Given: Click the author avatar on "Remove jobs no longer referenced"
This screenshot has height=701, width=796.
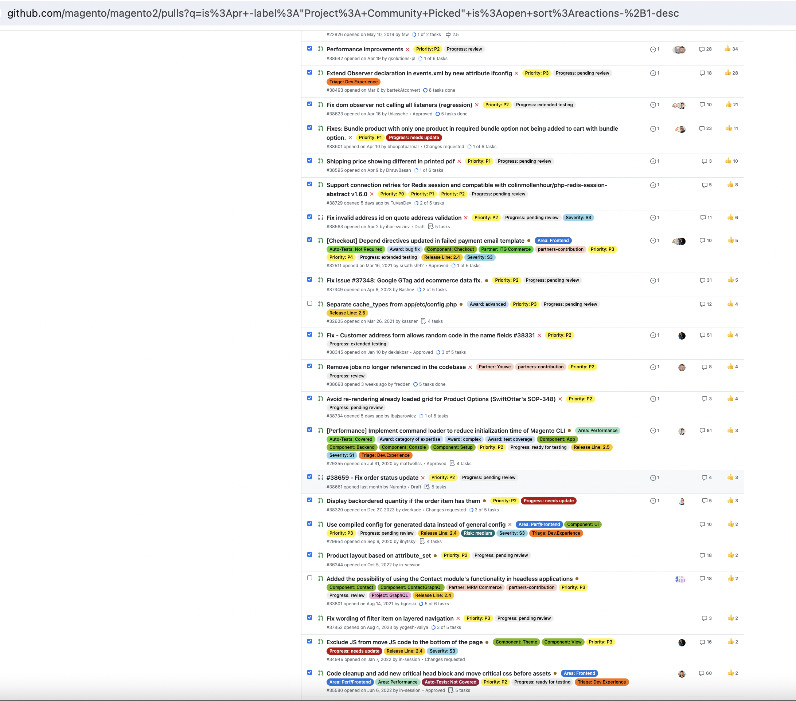Looking at the screenshot, I should coord(682,367).
